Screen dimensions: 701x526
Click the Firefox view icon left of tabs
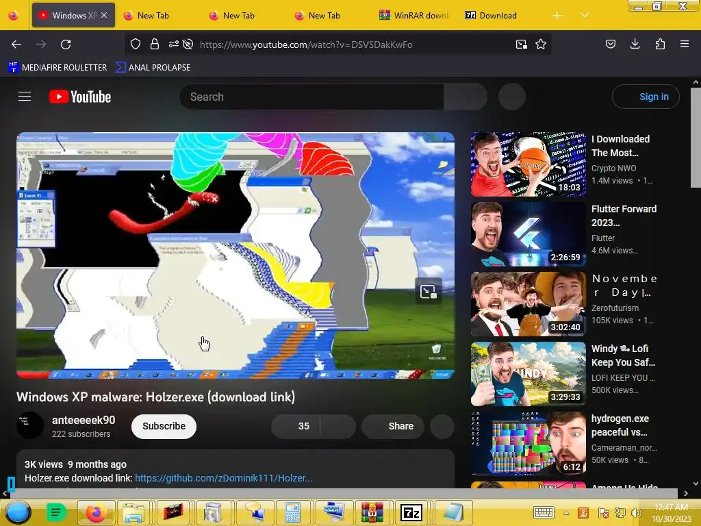point(14,15)
